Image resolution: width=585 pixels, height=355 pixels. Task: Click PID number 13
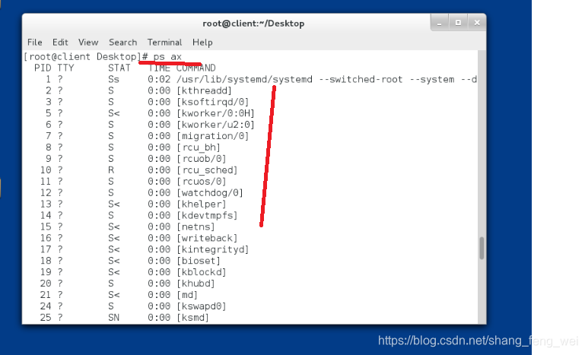pos(46,204)
